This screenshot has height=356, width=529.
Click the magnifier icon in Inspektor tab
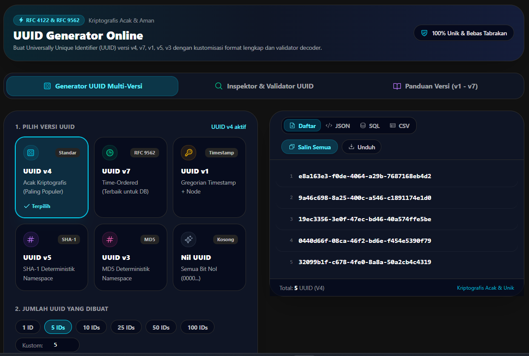click(x=219, y=86)
